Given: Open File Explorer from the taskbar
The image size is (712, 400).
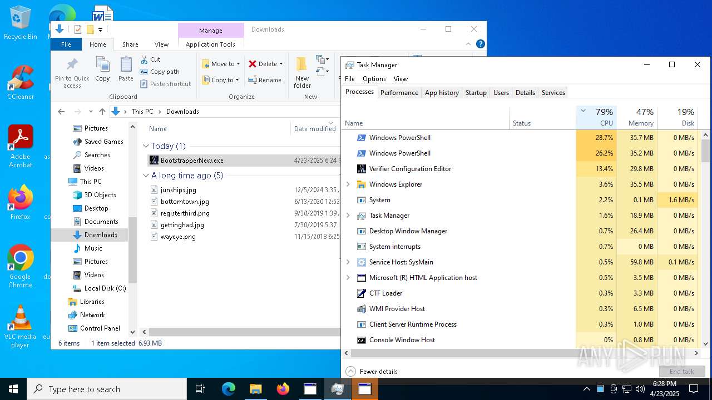Looking at the screenshot, I should pos(255,389).
